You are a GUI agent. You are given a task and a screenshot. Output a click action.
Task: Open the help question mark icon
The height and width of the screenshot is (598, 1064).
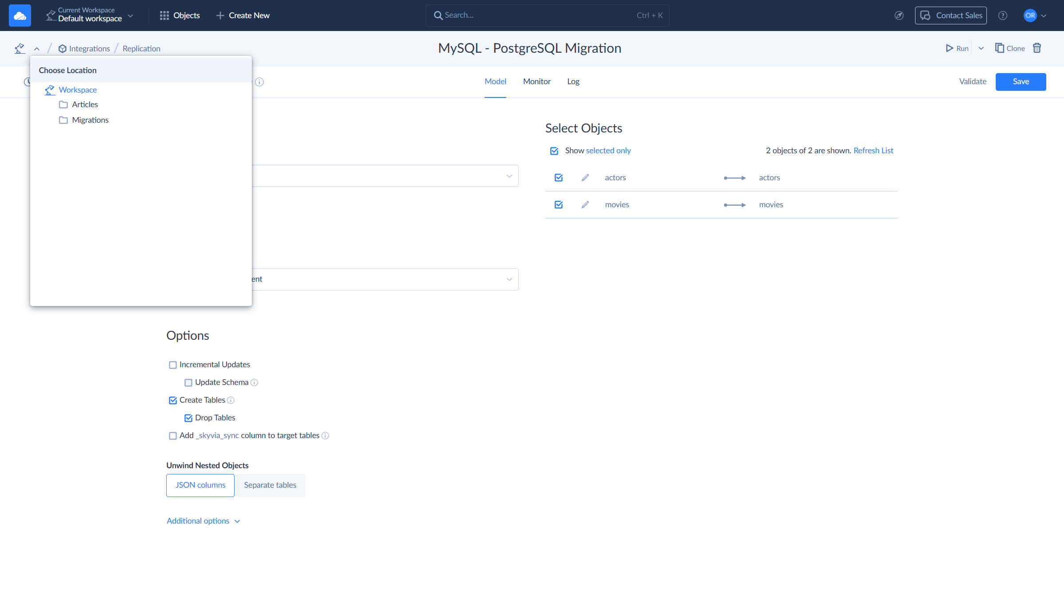pyautogui.click(x=1003, y=16)
